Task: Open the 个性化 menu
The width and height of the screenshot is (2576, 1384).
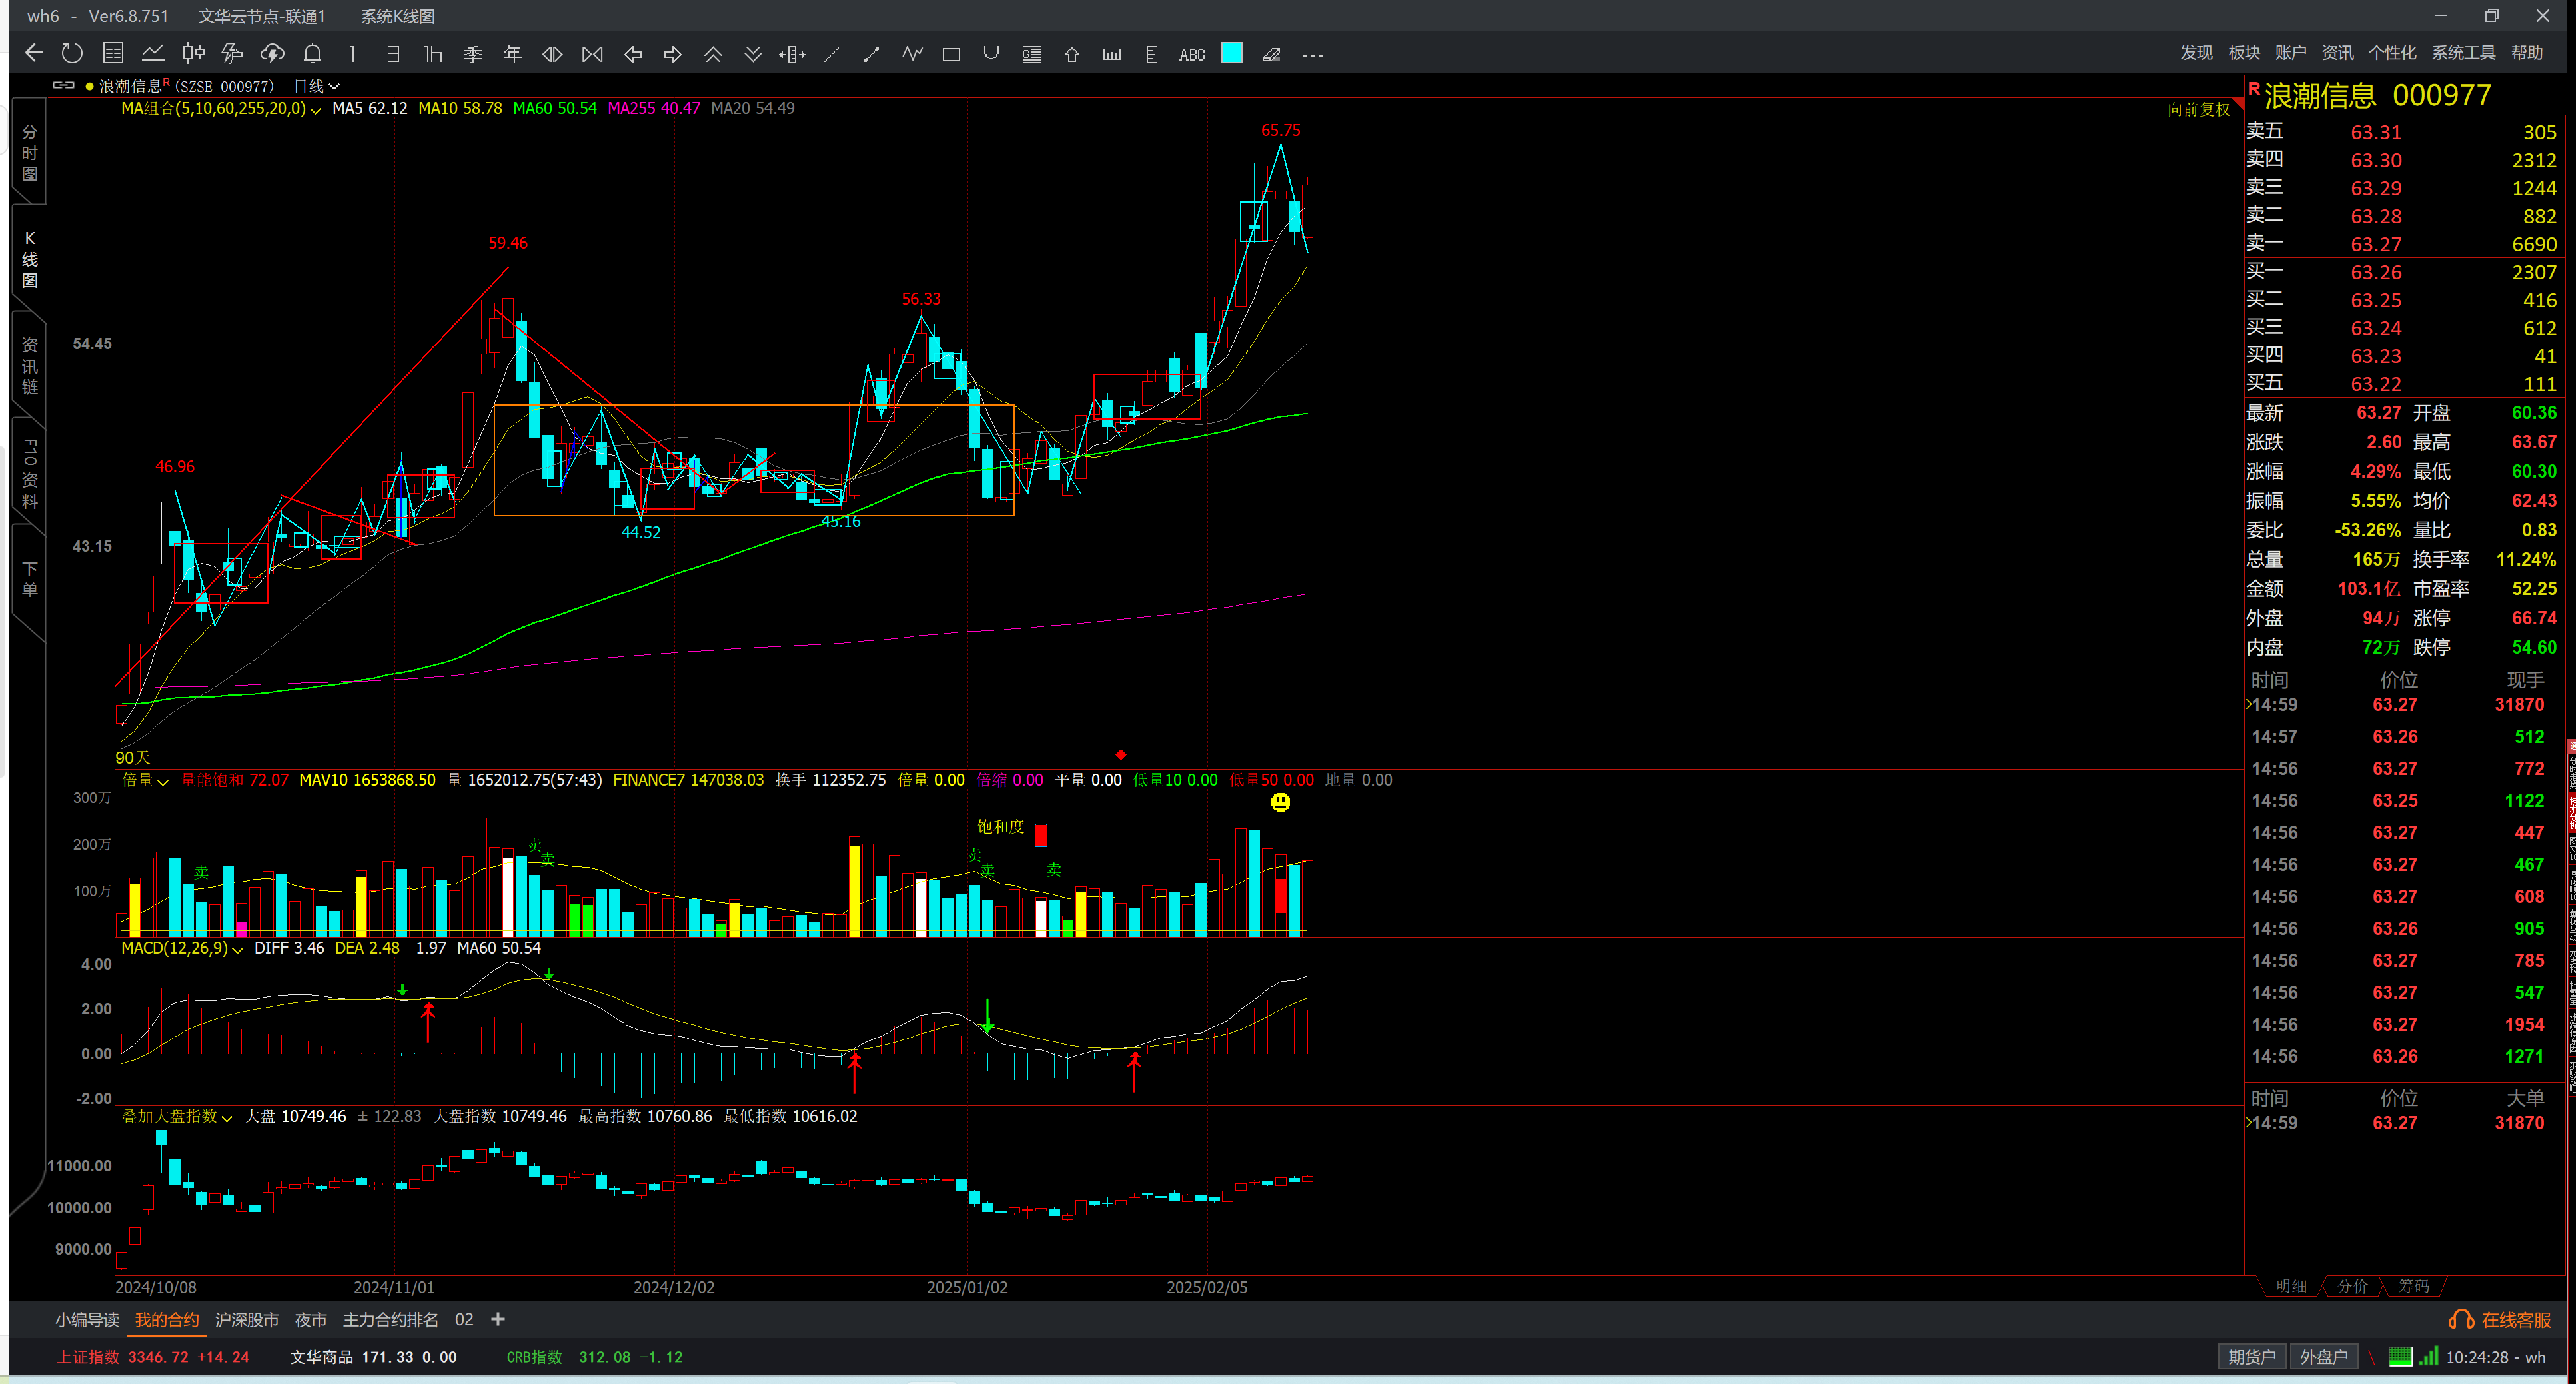Action: pyautogui.click(x=2392, y=52)
